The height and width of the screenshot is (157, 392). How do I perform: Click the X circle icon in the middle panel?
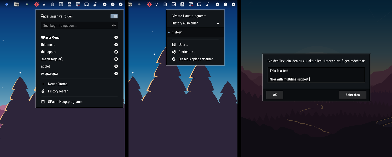click(233, 4)
